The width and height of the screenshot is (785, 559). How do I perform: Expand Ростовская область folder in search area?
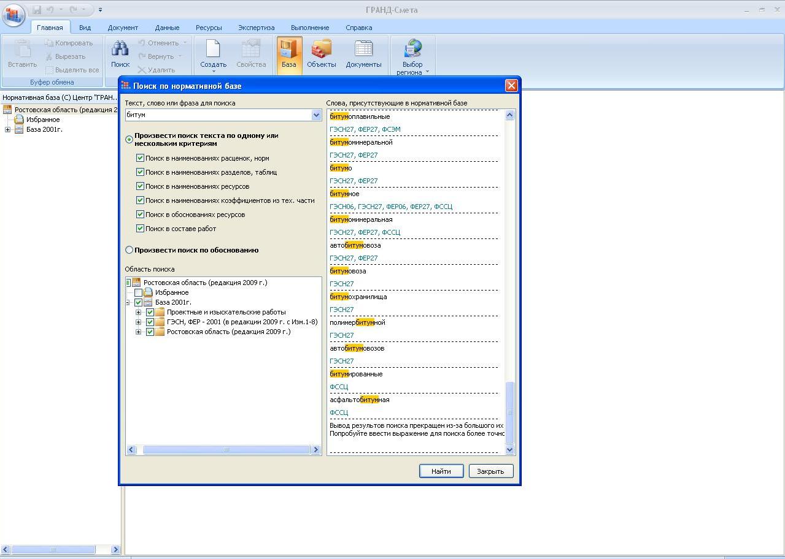(x=138, y=332)
